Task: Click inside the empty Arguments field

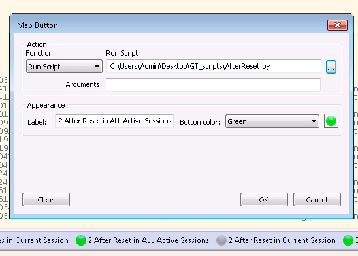Action: [x=213, y=85]
